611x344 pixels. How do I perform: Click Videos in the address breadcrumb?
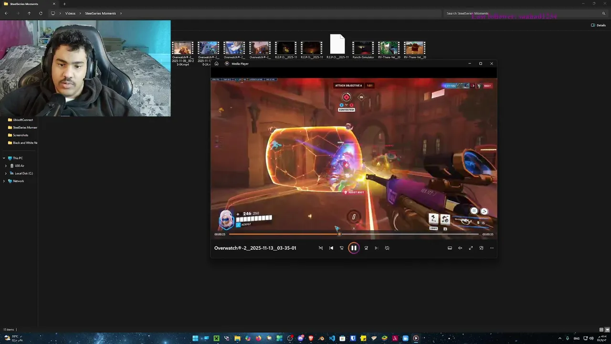tap(70, 13)
